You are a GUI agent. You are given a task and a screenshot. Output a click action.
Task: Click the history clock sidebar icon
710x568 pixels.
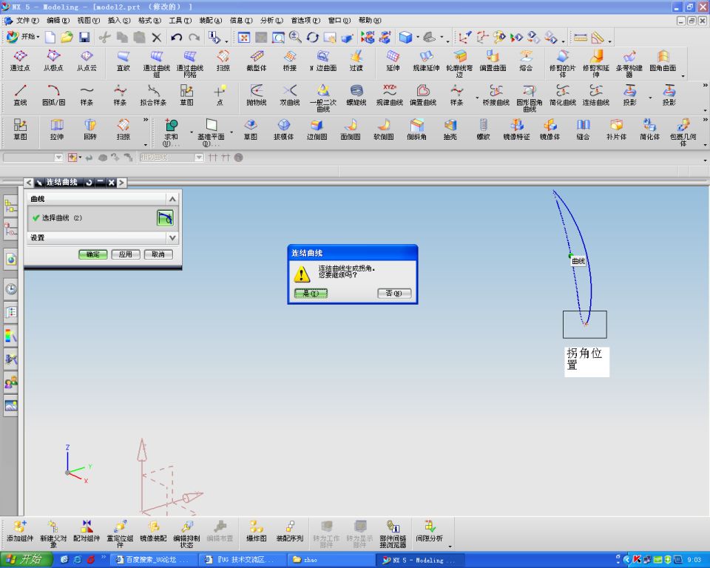point(11,289)
